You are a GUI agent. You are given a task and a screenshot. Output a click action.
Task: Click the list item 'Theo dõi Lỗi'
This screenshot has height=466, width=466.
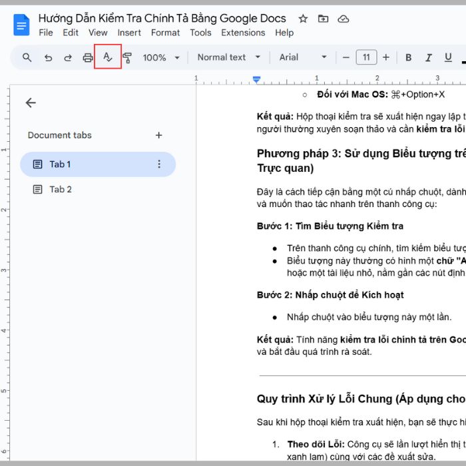click(316, 444)
